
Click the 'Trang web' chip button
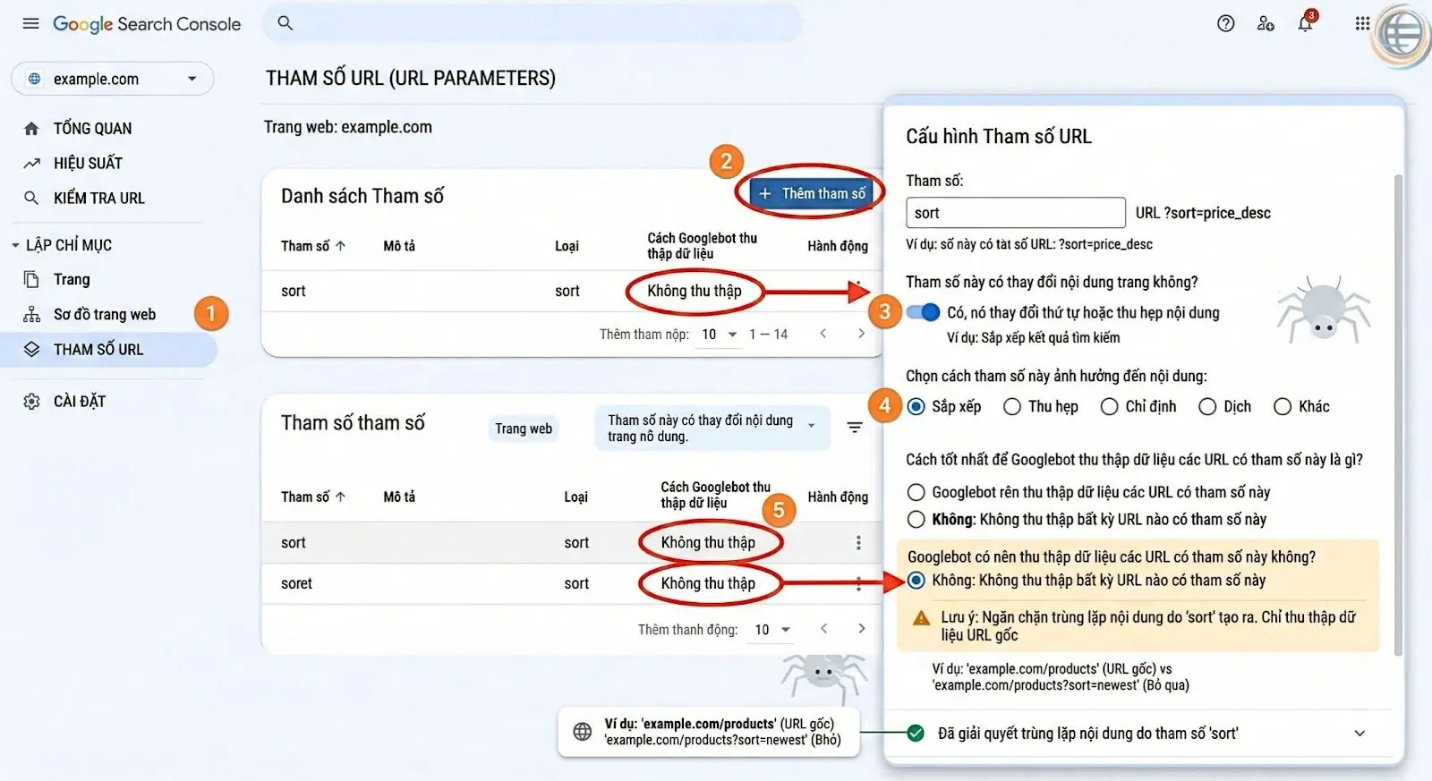click(x=524, y=429)
